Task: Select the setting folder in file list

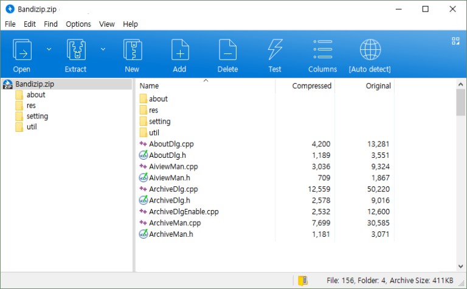Action: pos(160,121)
